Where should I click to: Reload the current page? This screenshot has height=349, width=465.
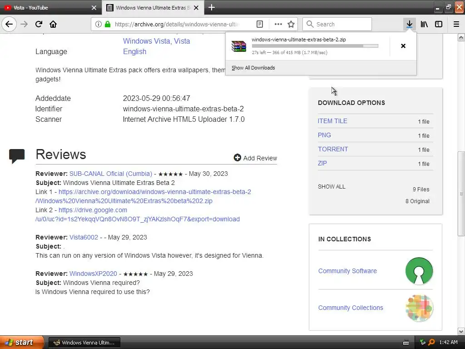(x=39, y=24)
